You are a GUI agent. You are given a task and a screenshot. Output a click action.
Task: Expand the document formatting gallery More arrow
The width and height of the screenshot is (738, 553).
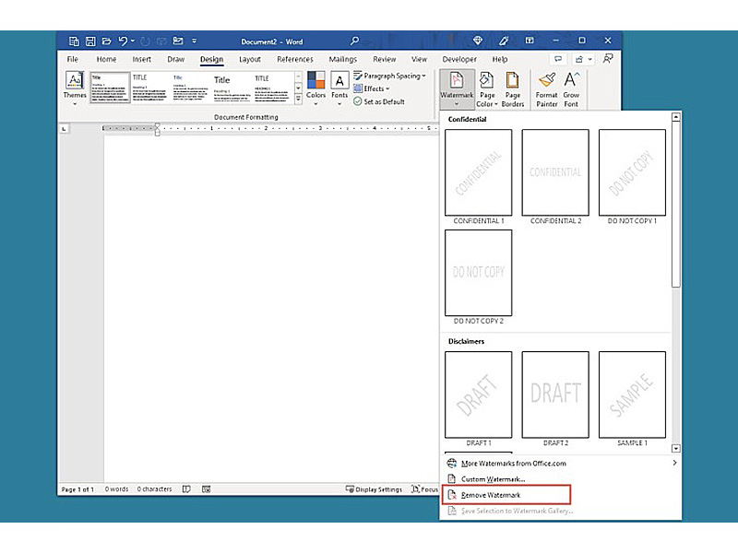[x=298, y=99]
